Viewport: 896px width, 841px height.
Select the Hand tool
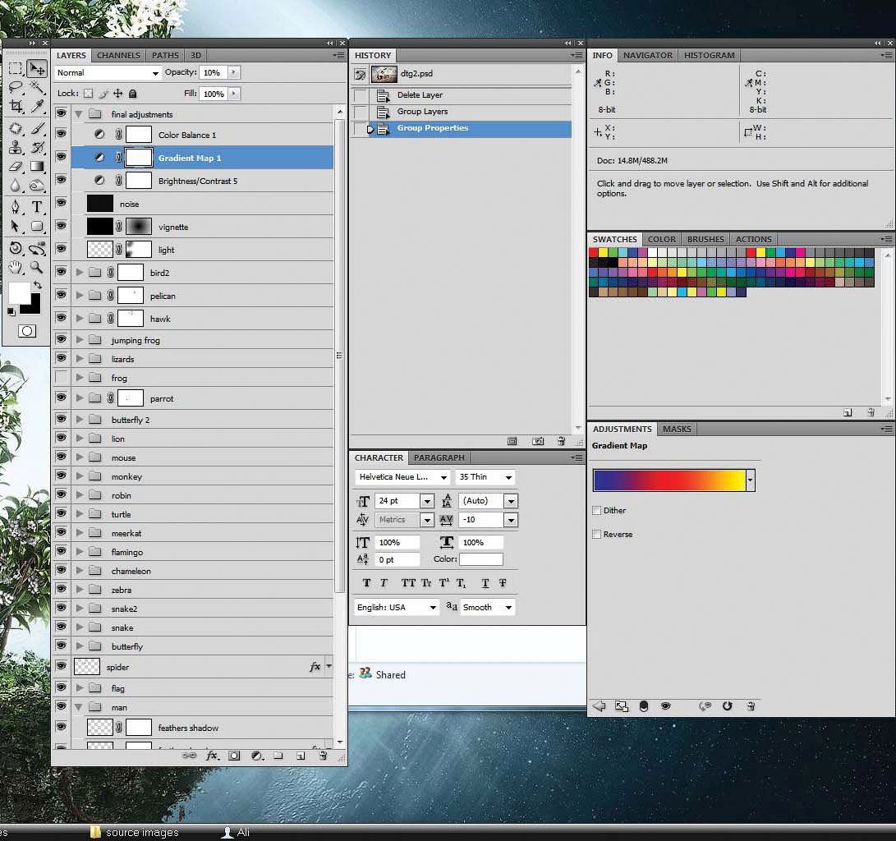tap(16, 267)
